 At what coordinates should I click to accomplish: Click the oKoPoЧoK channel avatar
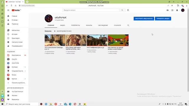(x=48, y=18)
